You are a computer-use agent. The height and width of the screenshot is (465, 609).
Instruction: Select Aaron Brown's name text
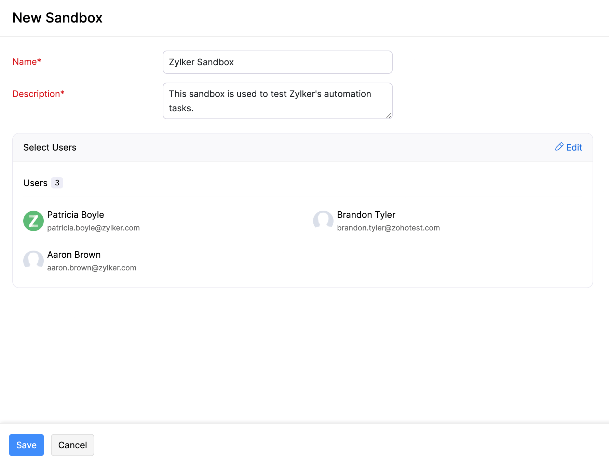(x=73, y=255)
